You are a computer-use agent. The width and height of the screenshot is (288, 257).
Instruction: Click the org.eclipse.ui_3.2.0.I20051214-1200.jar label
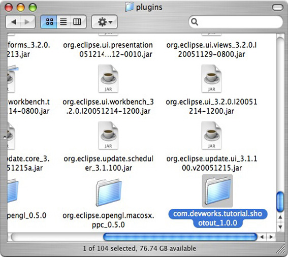pos(211,106)
